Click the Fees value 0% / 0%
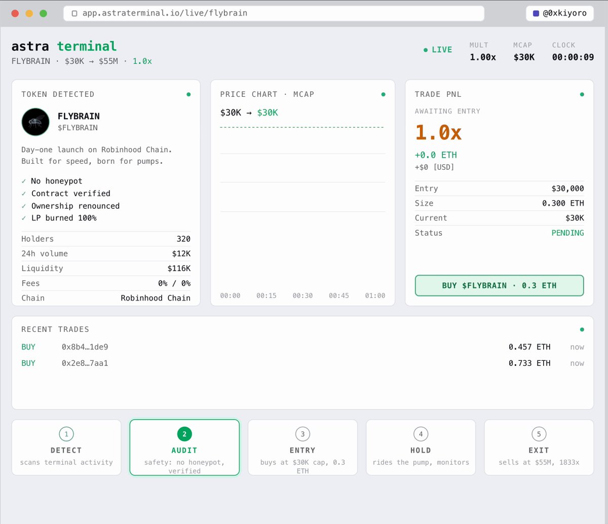The width and height of the screenshot is (608, 524). coord(174,283)
